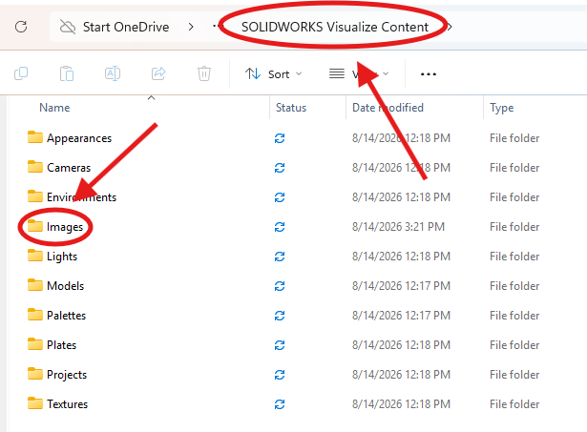Click the Rename toolbar icon
The width and height of the screenshot is (587, 432).
pos(113,73)
